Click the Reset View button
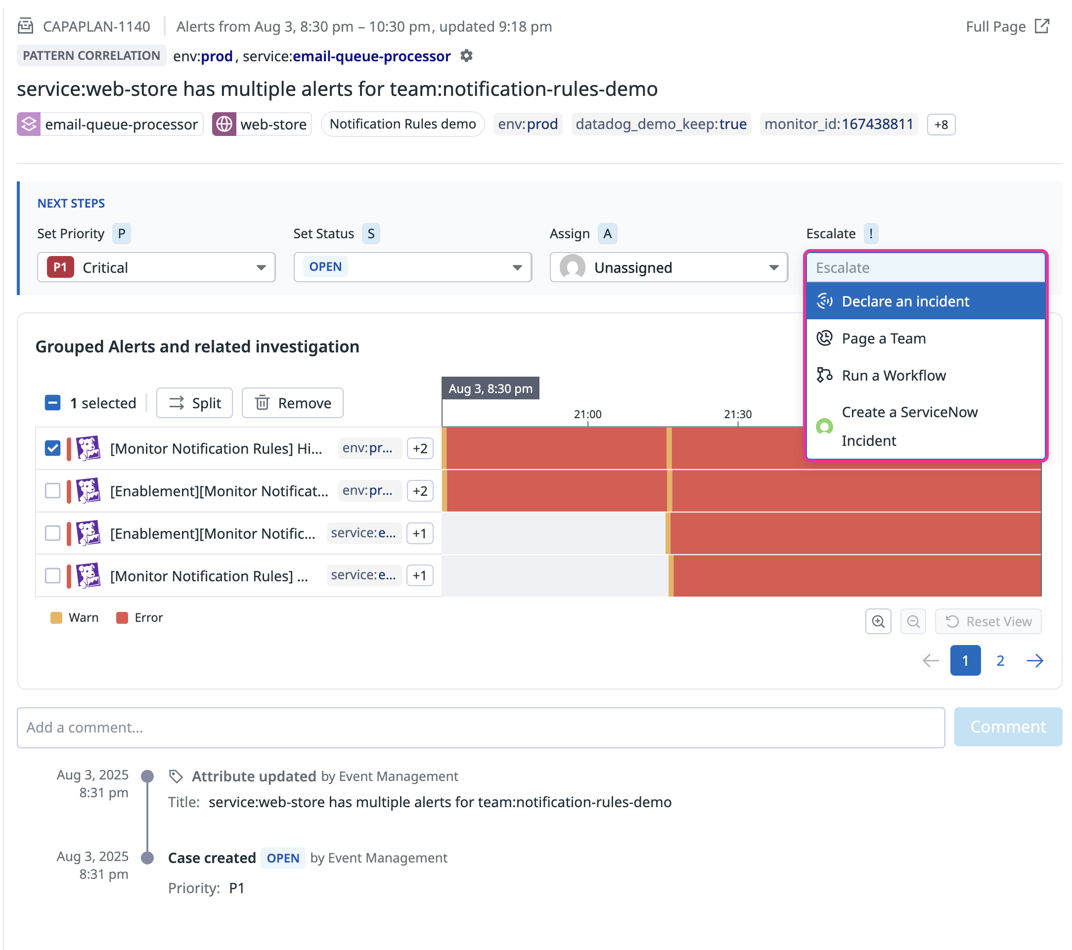 [x=988, y=621]
